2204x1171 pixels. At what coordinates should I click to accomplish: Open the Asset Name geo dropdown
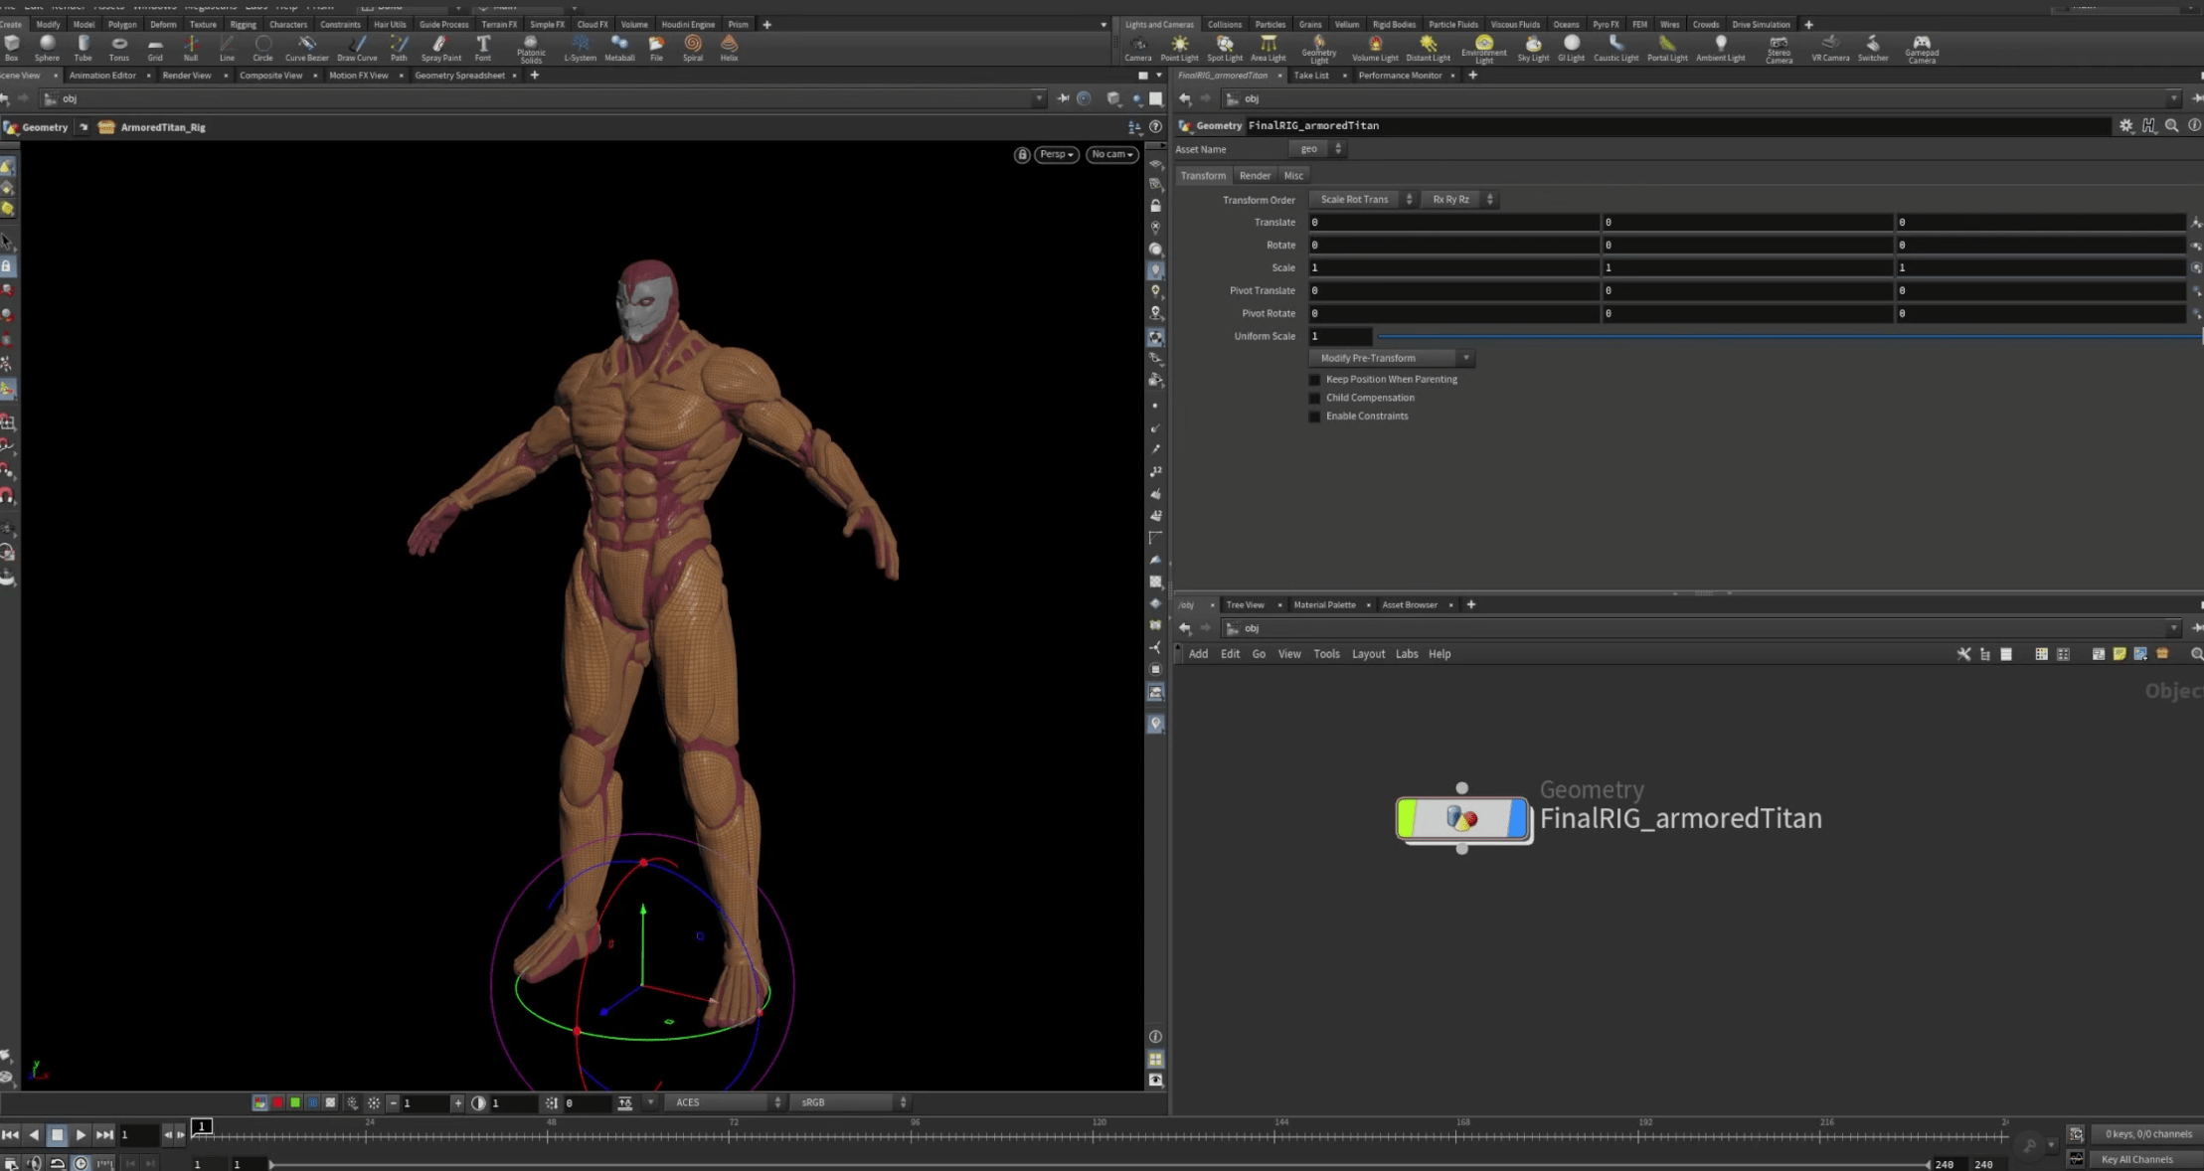click(x=1317, y=149)
